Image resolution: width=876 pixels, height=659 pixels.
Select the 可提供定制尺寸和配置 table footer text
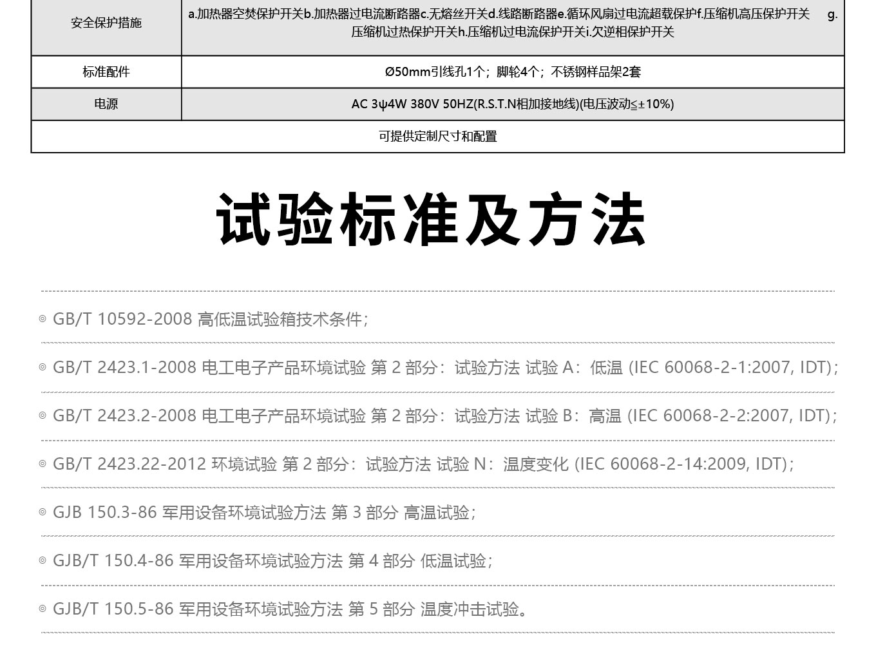437,137
